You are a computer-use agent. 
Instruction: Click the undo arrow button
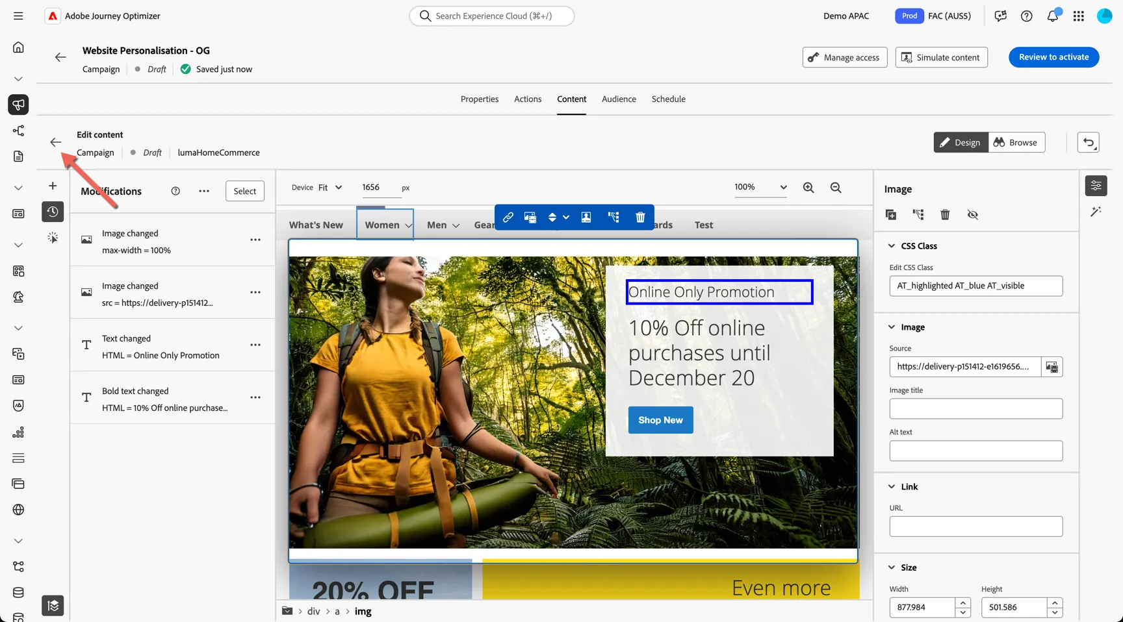1089,142
